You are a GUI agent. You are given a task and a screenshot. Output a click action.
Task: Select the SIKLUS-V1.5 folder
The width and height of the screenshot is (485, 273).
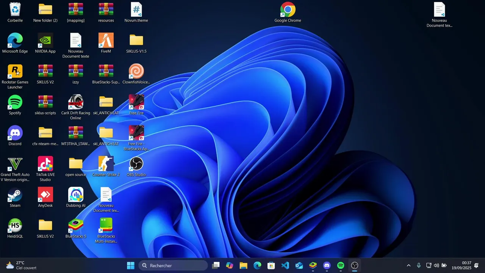point(136,40)
